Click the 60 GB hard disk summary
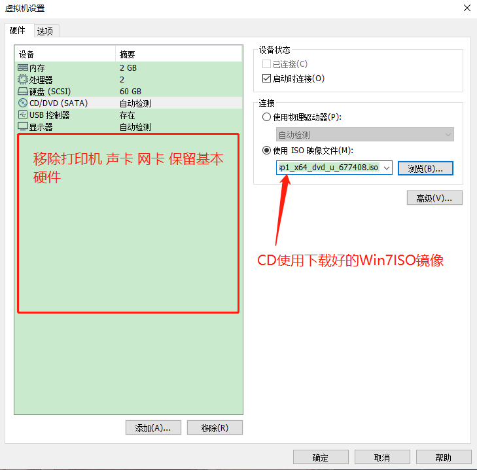477x470 pixels. pyautogui.click(x=130, y=92)
